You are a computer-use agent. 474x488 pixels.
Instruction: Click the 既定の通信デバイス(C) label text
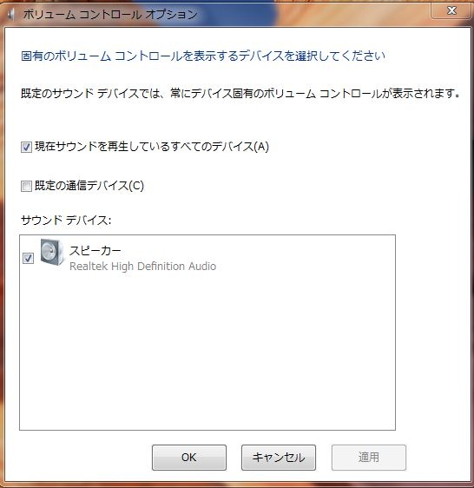(89, 186)
